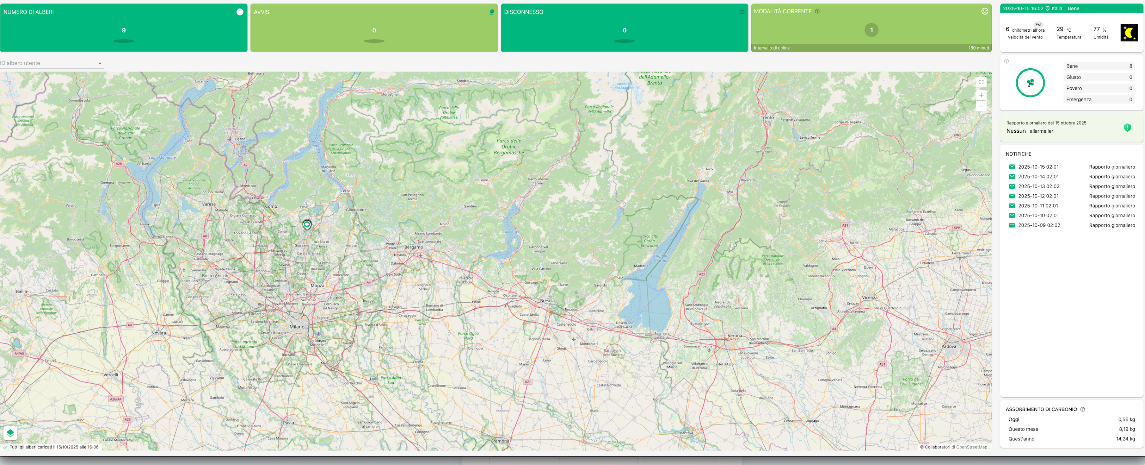
Task: Expand the help tooltip next to MODALITÀ CORRENTE
Action: 817,12
